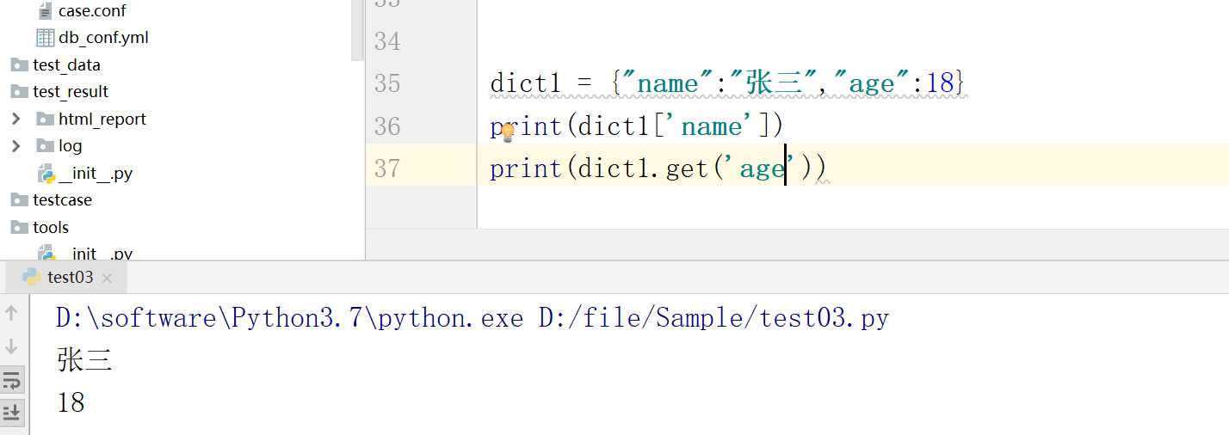1229x435 pixels.
Task: Click the testcase folder icon
Action: [x=19, y=200]
